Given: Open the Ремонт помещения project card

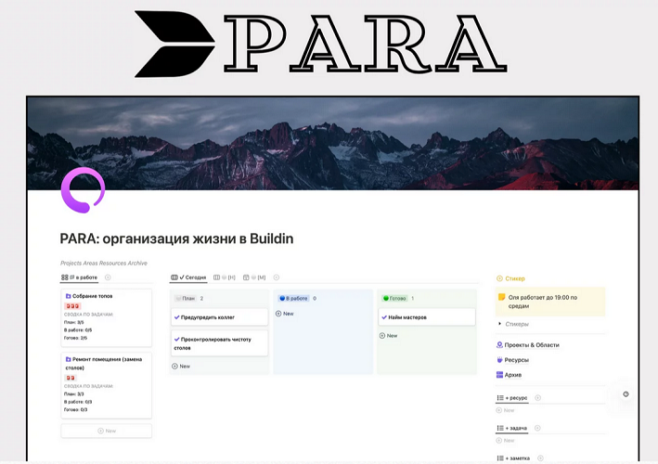Looking at the screenshot, I should point(105,361).
